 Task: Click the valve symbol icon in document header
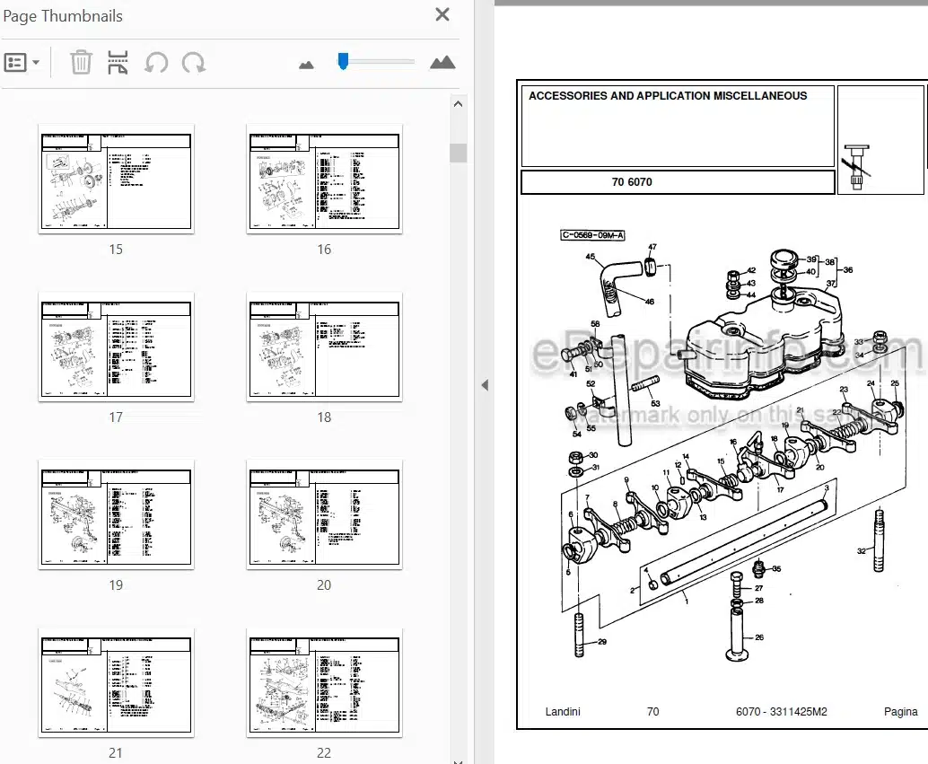pyautogui.click(x=857, y=167)
